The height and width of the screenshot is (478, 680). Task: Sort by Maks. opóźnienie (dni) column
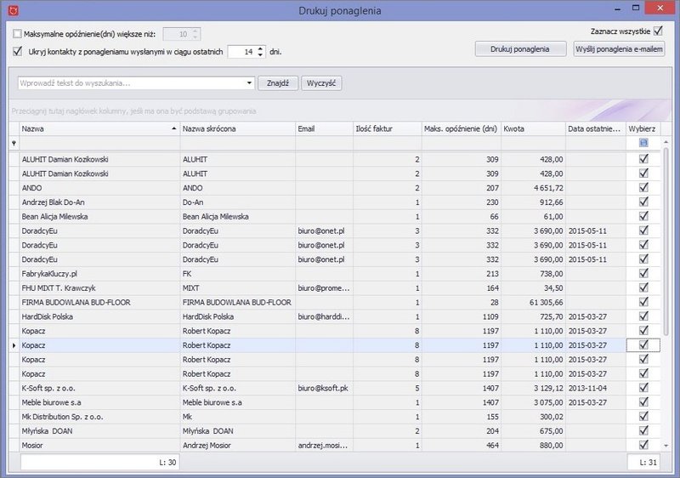click(460, 128)
